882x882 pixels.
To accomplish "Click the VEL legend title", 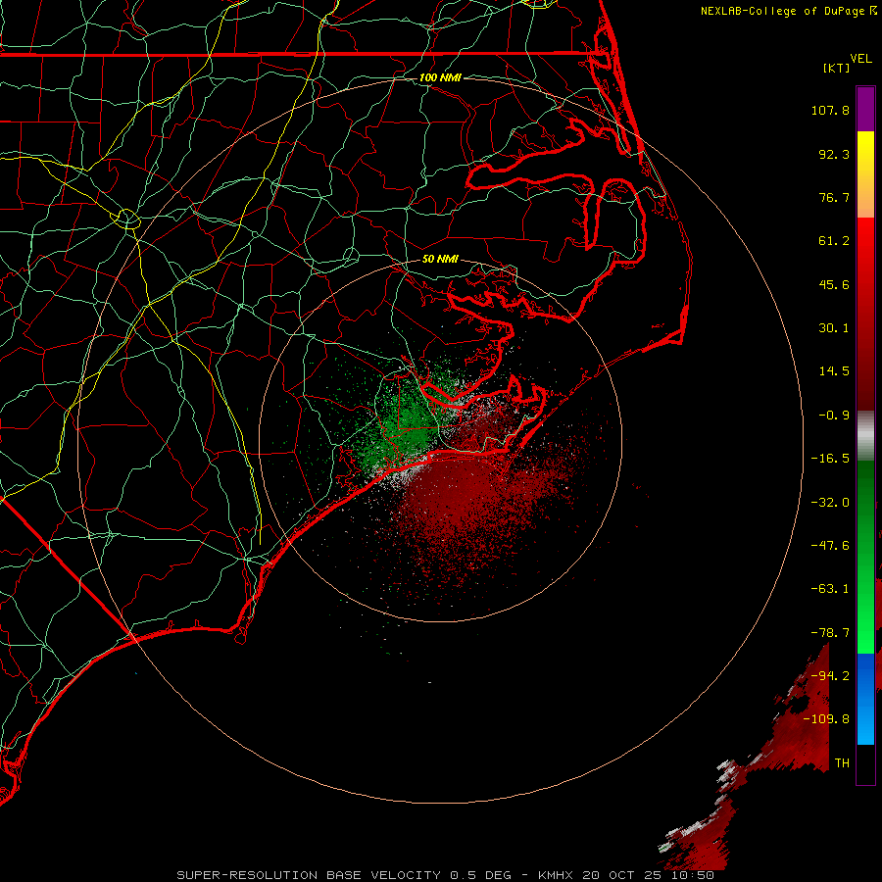I will pyautogui.click(x=860, y=59).
